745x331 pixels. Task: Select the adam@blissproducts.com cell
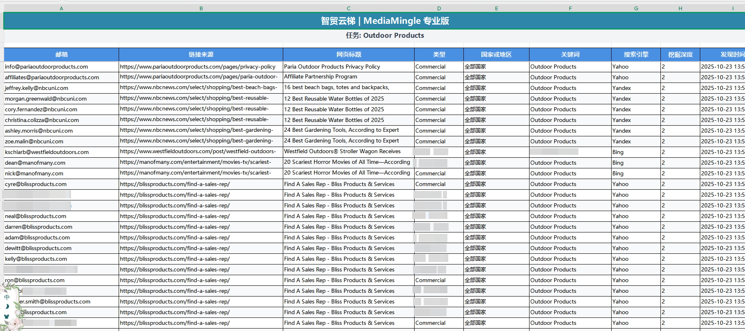(x=62, y=237)
